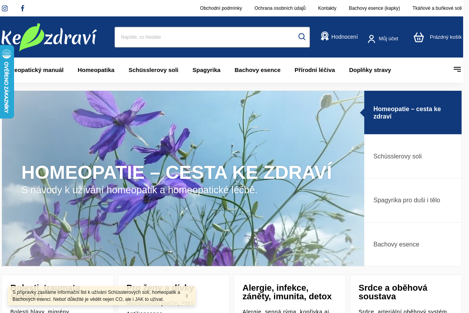Click the purple flowers hero banner
The image size is (469, 313).
(x=182, y=178)
